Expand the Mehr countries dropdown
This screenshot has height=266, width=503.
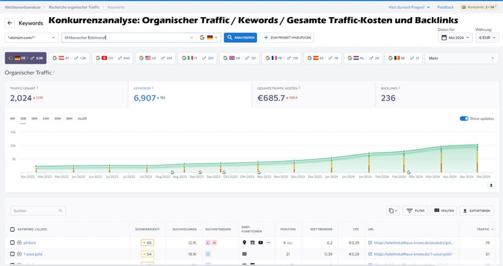(462, 58)
